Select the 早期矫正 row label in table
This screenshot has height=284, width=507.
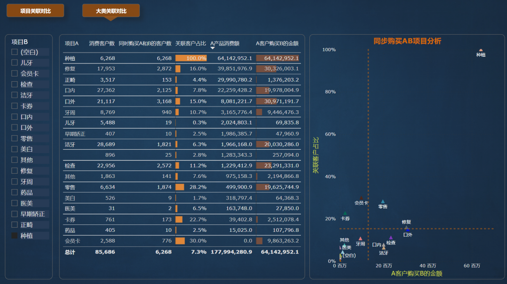pos(75,134)
